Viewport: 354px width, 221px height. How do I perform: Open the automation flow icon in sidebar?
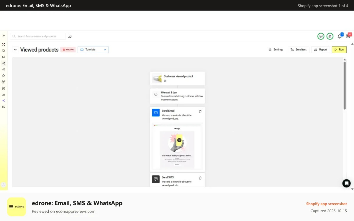4,63
